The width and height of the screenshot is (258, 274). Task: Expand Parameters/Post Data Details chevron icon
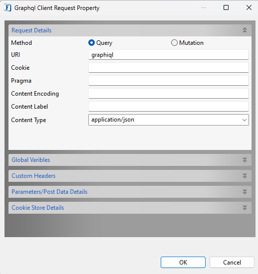(245, 192)
